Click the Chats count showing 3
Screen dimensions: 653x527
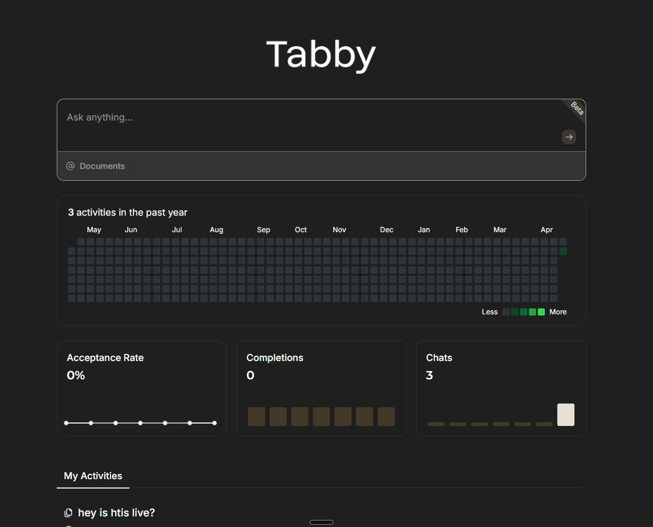pyautogui.click(x=429, y=375)
